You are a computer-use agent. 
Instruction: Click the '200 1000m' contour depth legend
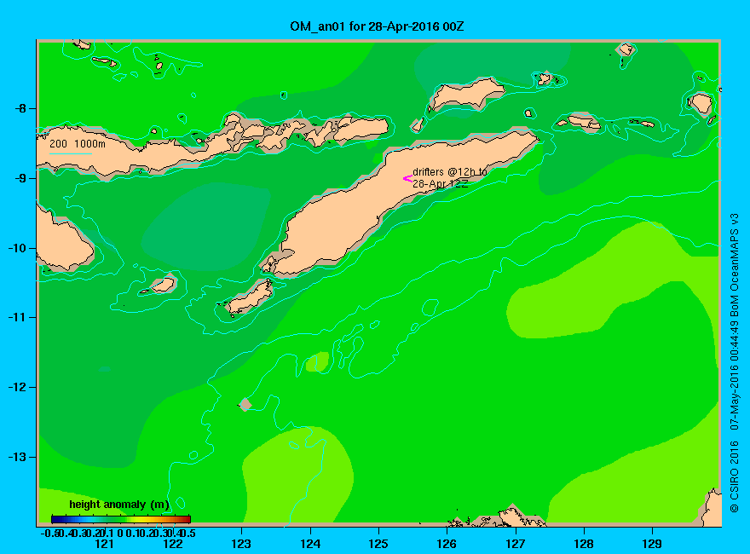78,143
